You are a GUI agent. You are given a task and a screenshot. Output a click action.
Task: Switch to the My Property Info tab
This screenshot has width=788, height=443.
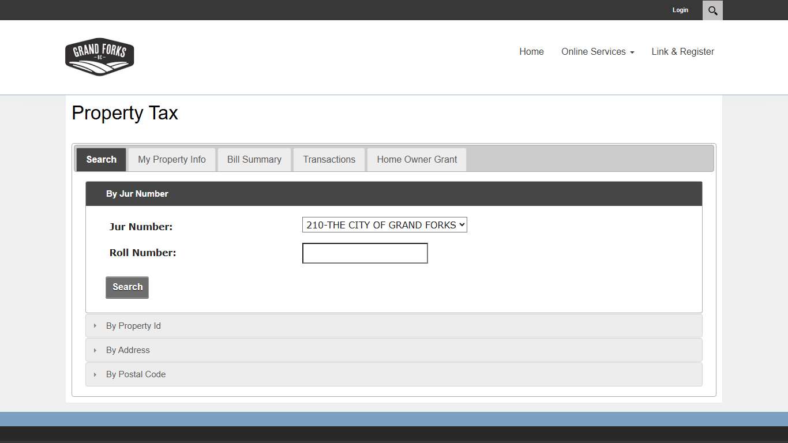(171, 159)
